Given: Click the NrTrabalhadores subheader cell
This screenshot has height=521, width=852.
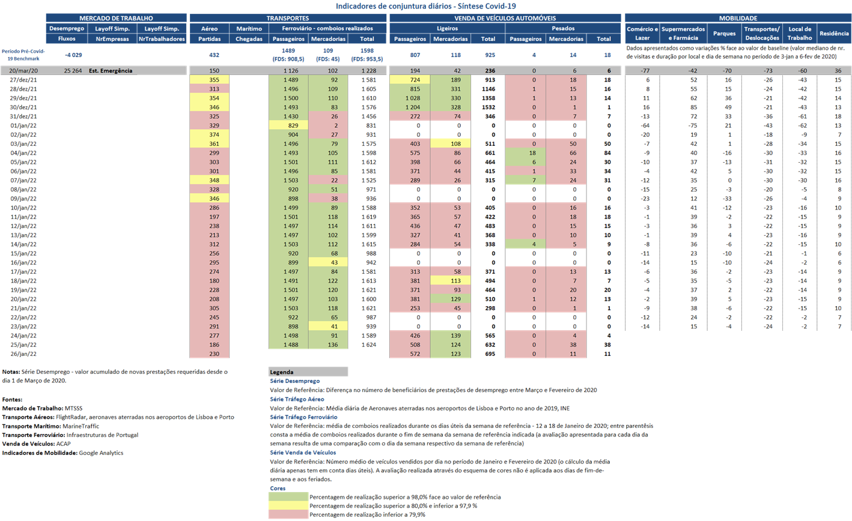Looking at the screenshot, I should coord(162,38).
